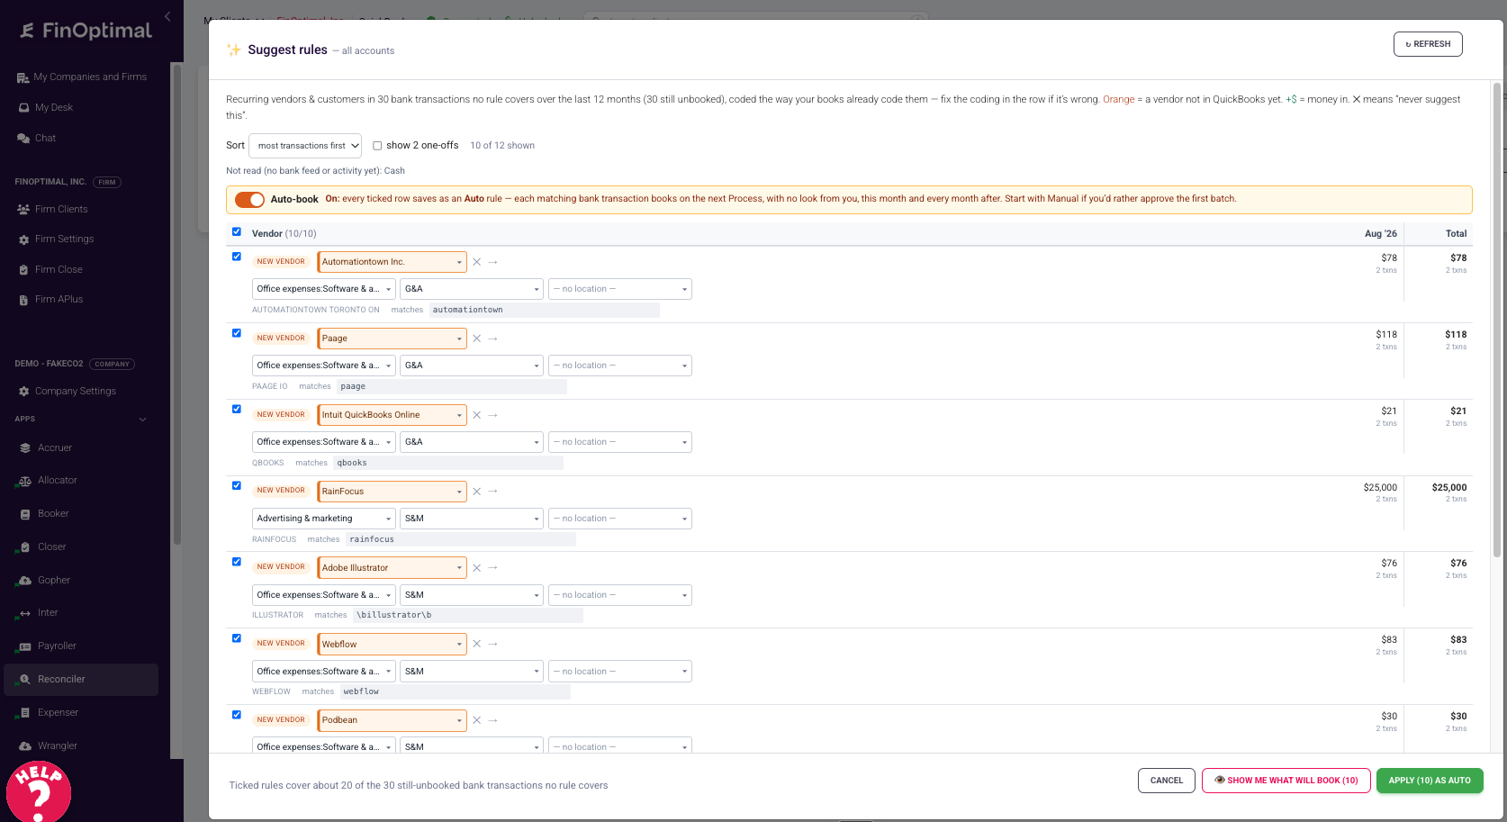Open the Paage vendor name dropdown

click(x=393, y=339)
